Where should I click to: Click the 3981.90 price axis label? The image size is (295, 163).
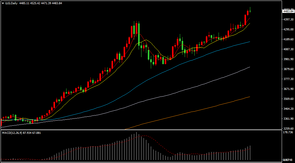(x=288, y=59)
